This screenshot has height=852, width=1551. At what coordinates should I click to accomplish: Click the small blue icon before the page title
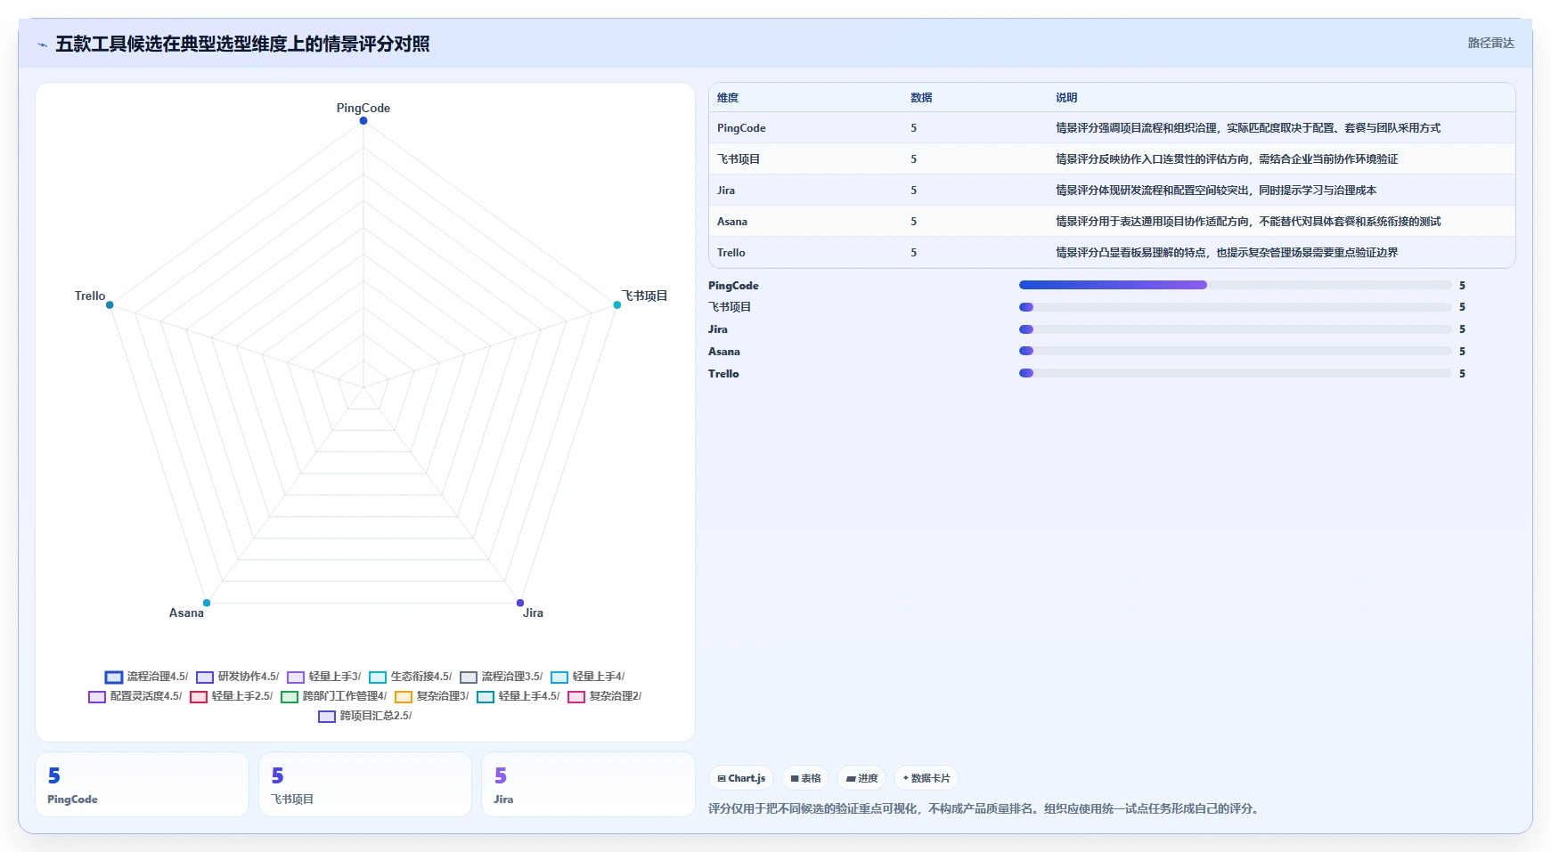tap(42, 45)
